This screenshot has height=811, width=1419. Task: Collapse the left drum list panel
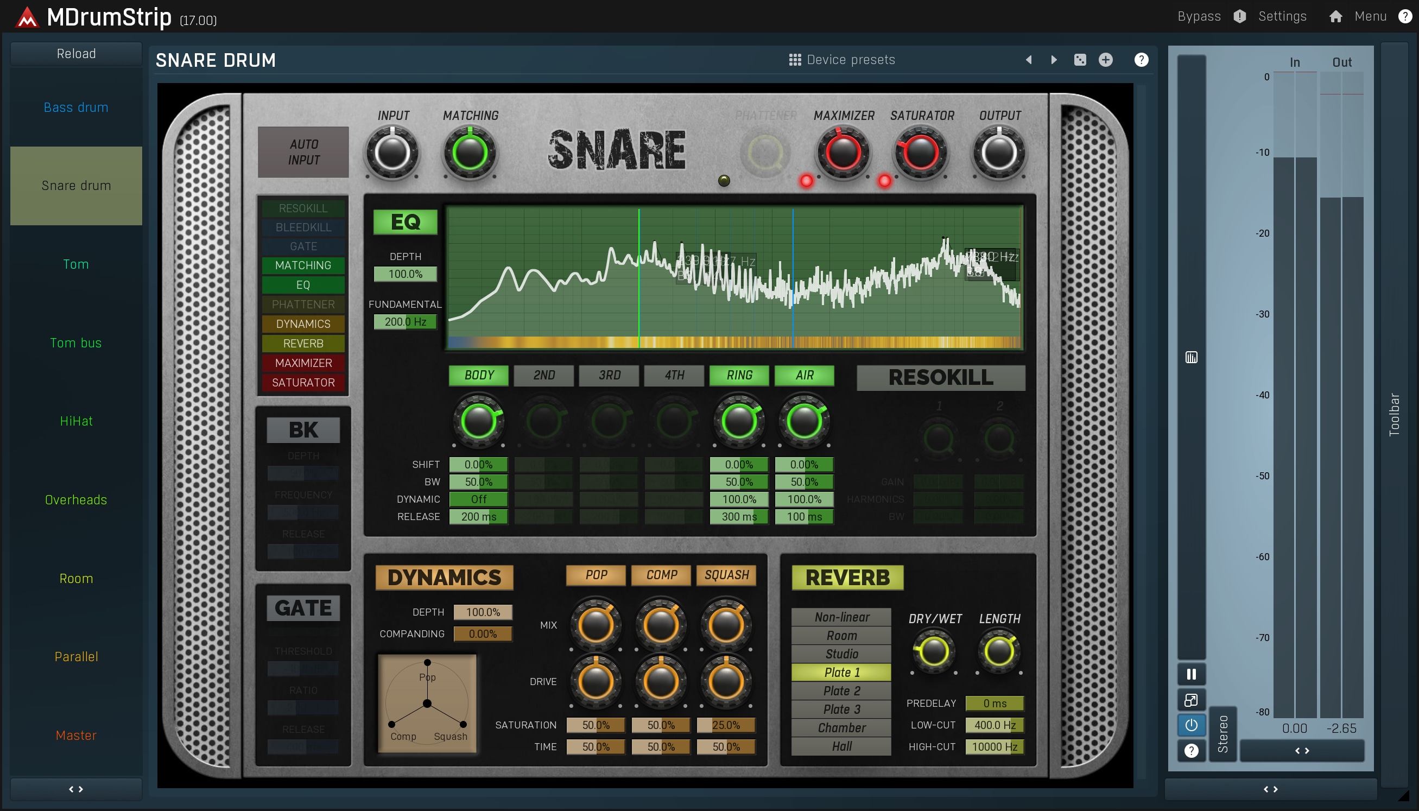click(76, 789)
